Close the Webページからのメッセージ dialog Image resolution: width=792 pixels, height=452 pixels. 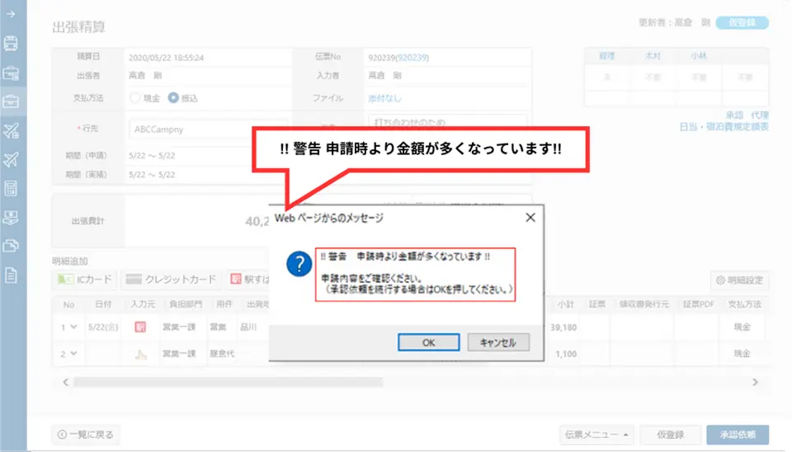530,218
